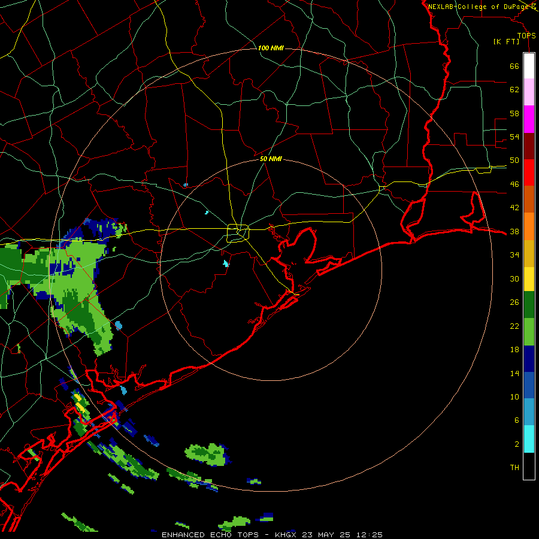The height and width of the screenshot is (539, 539).
Task: Click the white 66 kft color swatch
Action: [529, 66]
